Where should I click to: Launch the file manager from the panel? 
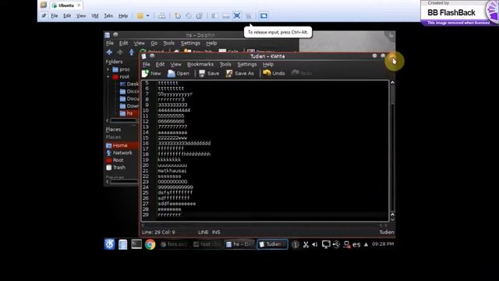[123, 244]
